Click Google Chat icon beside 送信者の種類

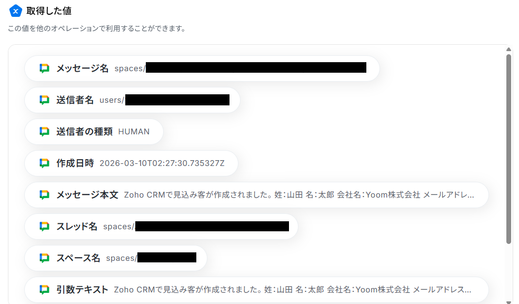pyautogui.click(x=44, y=132)
